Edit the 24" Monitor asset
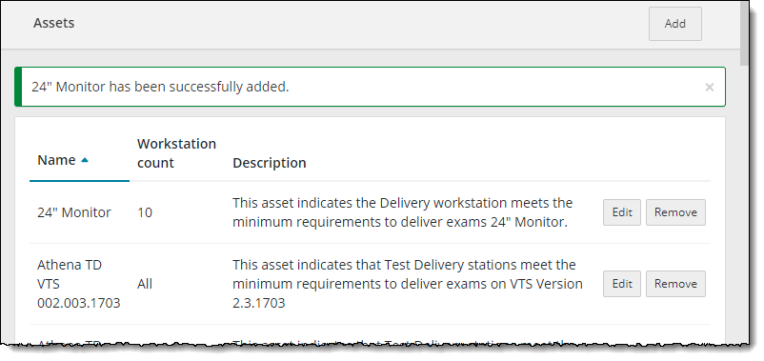 [622, 212]
